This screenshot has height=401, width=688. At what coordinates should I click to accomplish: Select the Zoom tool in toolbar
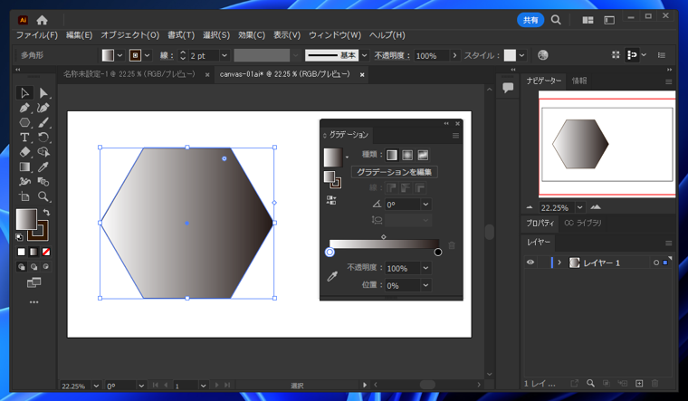point(43,196)
